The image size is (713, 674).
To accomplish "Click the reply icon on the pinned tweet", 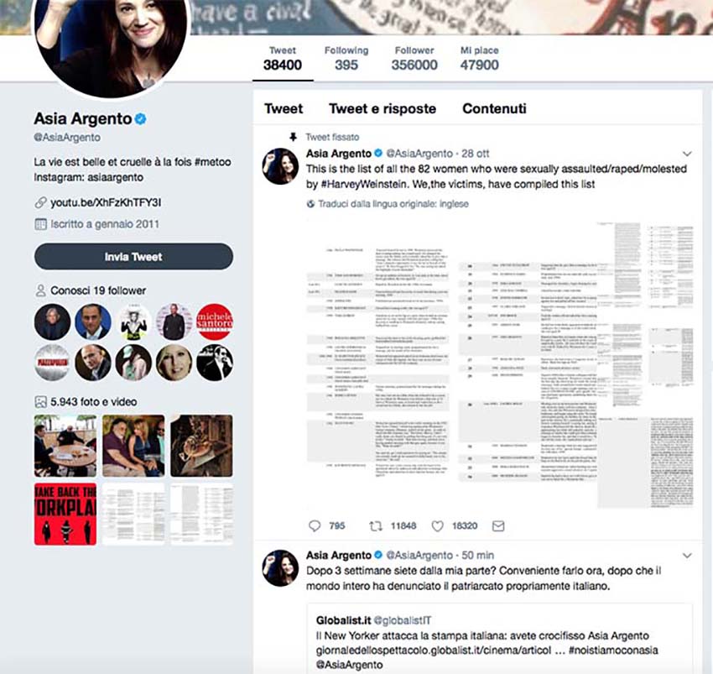I will coord(315,526).
